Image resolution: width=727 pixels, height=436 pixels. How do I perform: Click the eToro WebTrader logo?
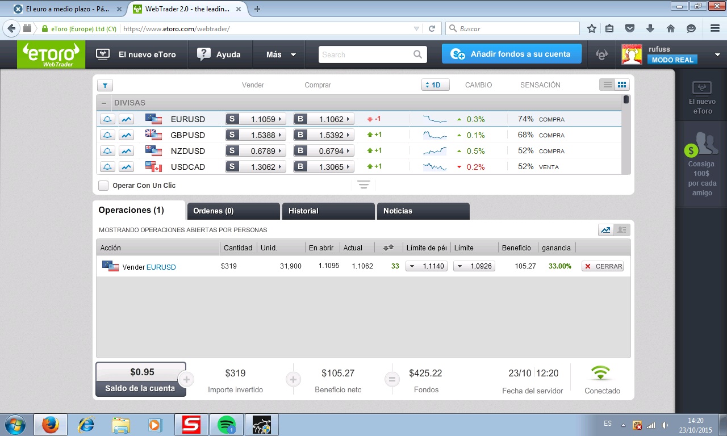coord(51,55)
